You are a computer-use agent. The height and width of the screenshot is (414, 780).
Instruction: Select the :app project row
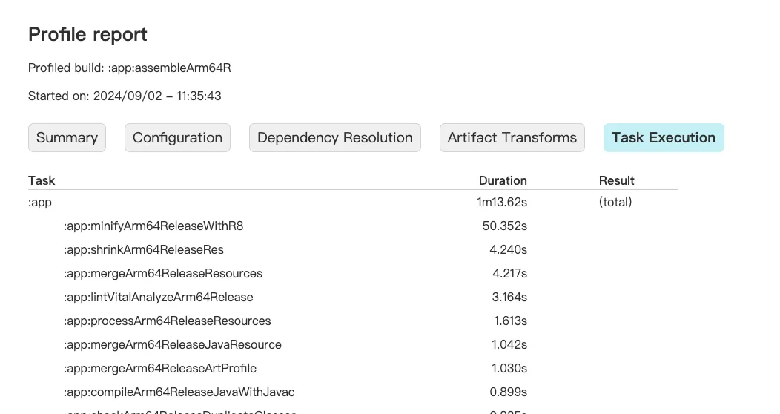(40, 202)
